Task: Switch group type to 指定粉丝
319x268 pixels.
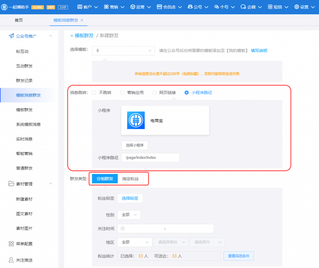Action: tap(130, 179)
